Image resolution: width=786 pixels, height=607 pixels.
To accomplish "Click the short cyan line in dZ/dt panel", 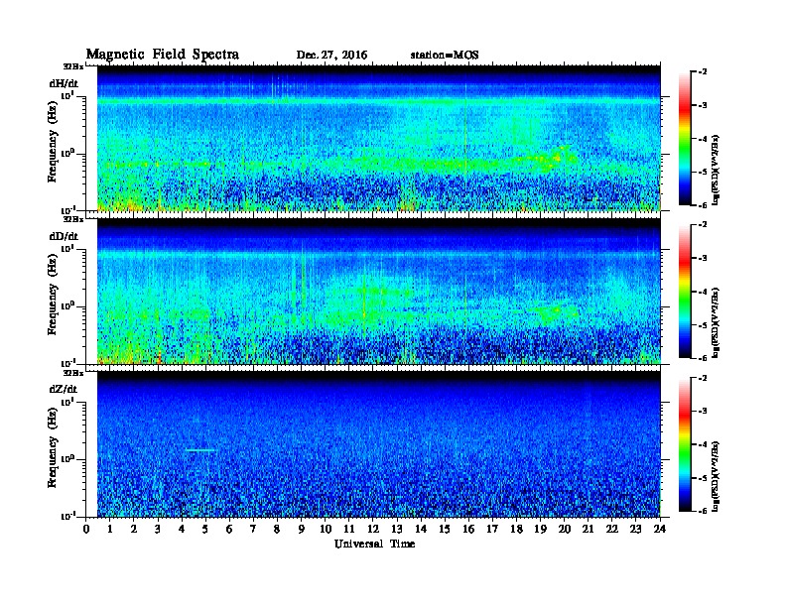I will point(200,450).
